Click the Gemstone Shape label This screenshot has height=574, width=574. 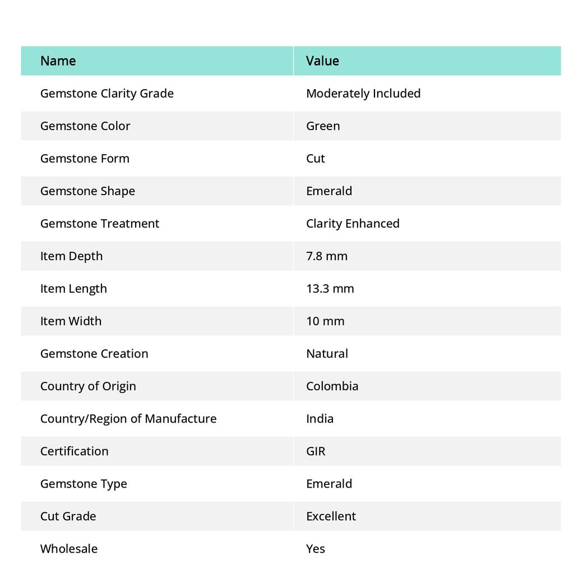click(x=87, y=191)
